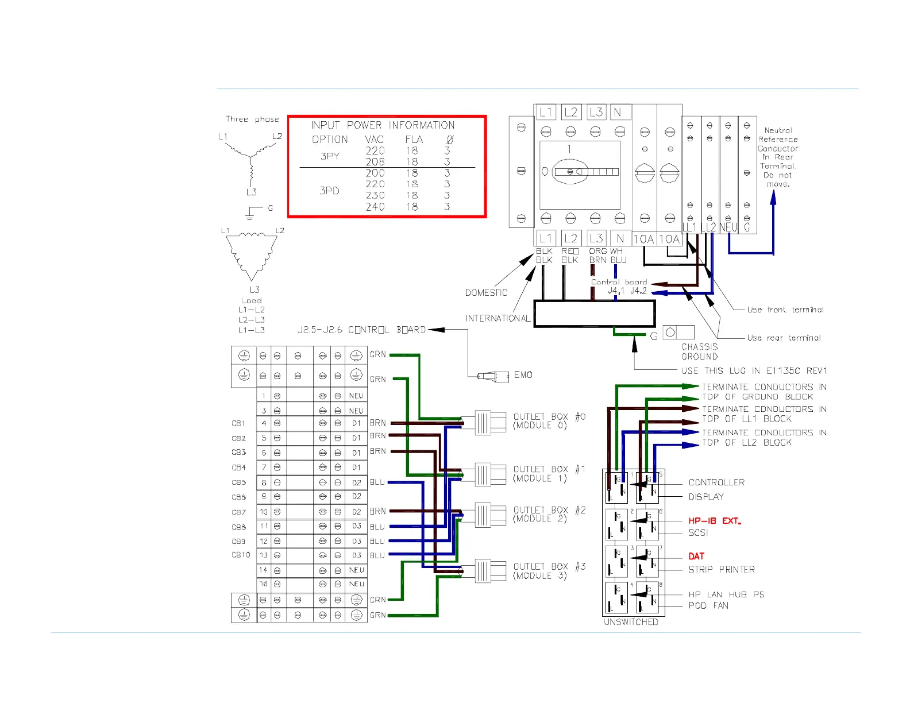910x703 pixels.
Task: Select the 3PY option label
Action: 330,156
